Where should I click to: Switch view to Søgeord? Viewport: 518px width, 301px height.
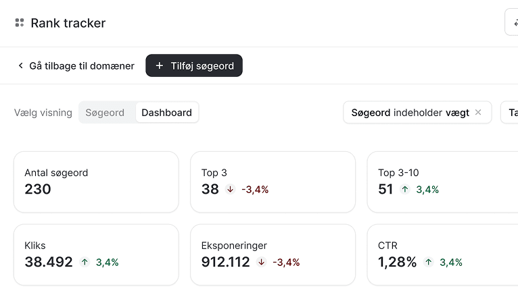click(105, 113)
